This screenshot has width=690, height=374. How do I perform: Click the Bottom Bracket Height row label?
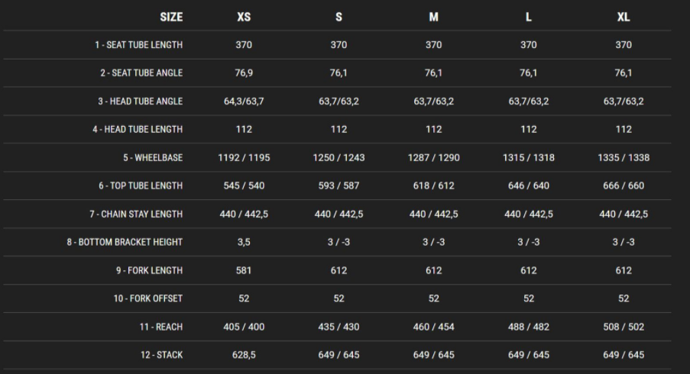point(125,242)
